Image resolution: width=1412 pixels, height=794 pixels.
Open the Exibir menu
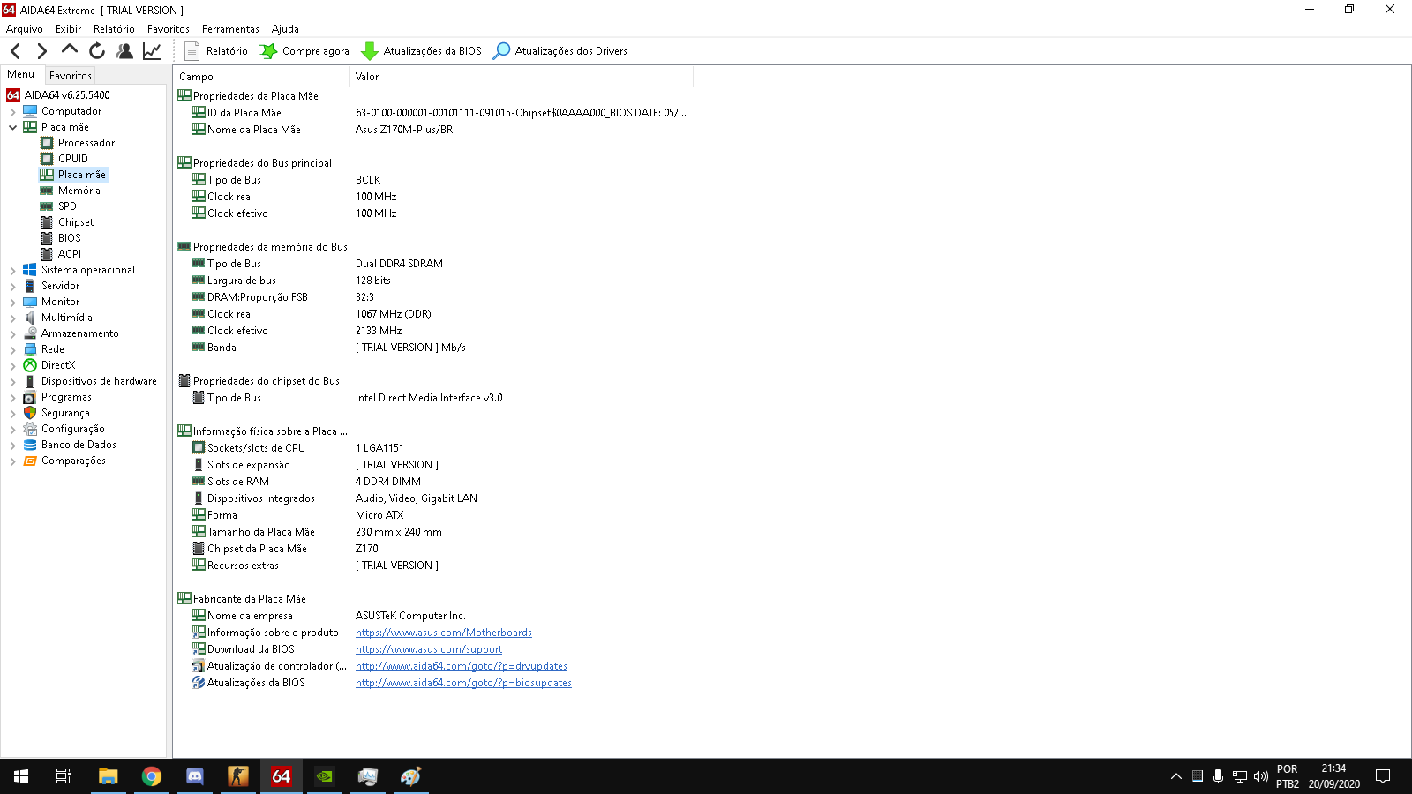tap(68, 29)
